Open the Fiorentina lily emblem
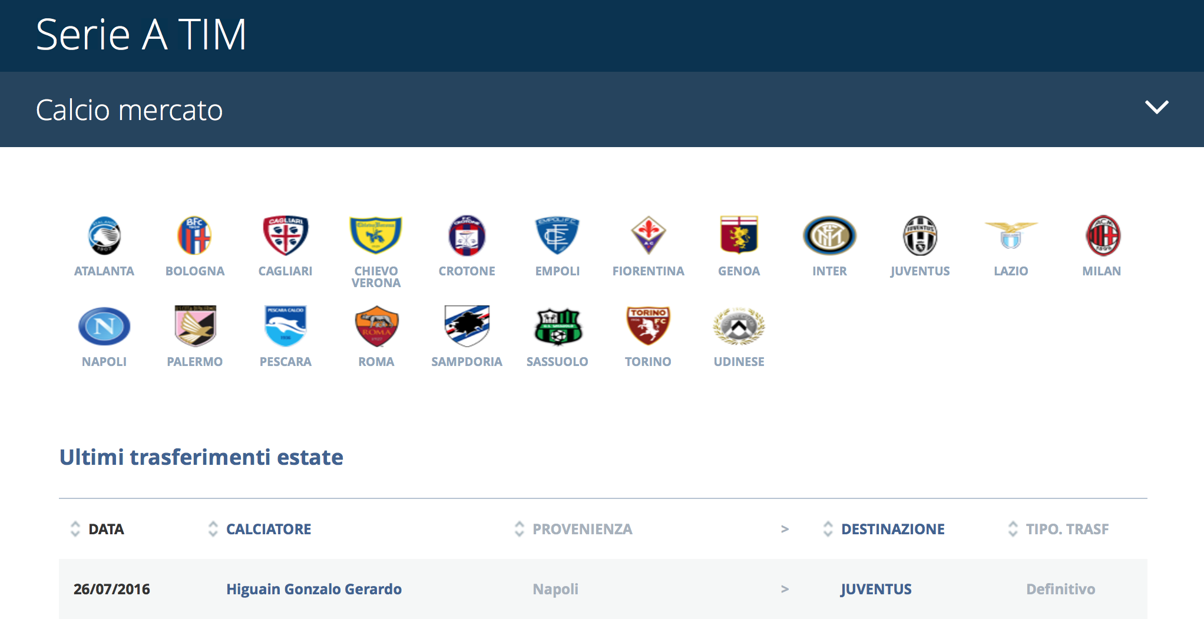Screen dimensions: 1204x619 [648, 235]
